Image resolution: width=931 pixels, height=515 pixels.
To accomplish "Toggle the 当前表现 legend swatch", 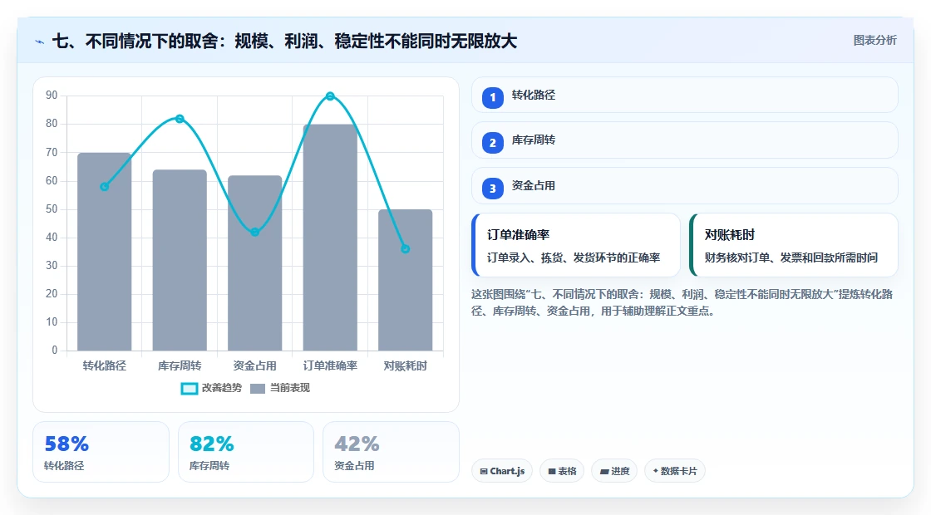I will click(x=257, y=389).
